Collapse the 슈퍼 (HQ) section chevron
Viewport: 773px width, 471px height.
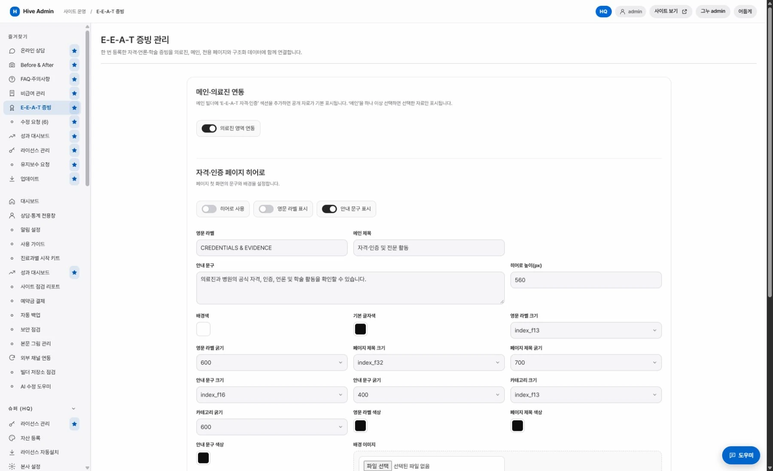(x=73, y=409)
